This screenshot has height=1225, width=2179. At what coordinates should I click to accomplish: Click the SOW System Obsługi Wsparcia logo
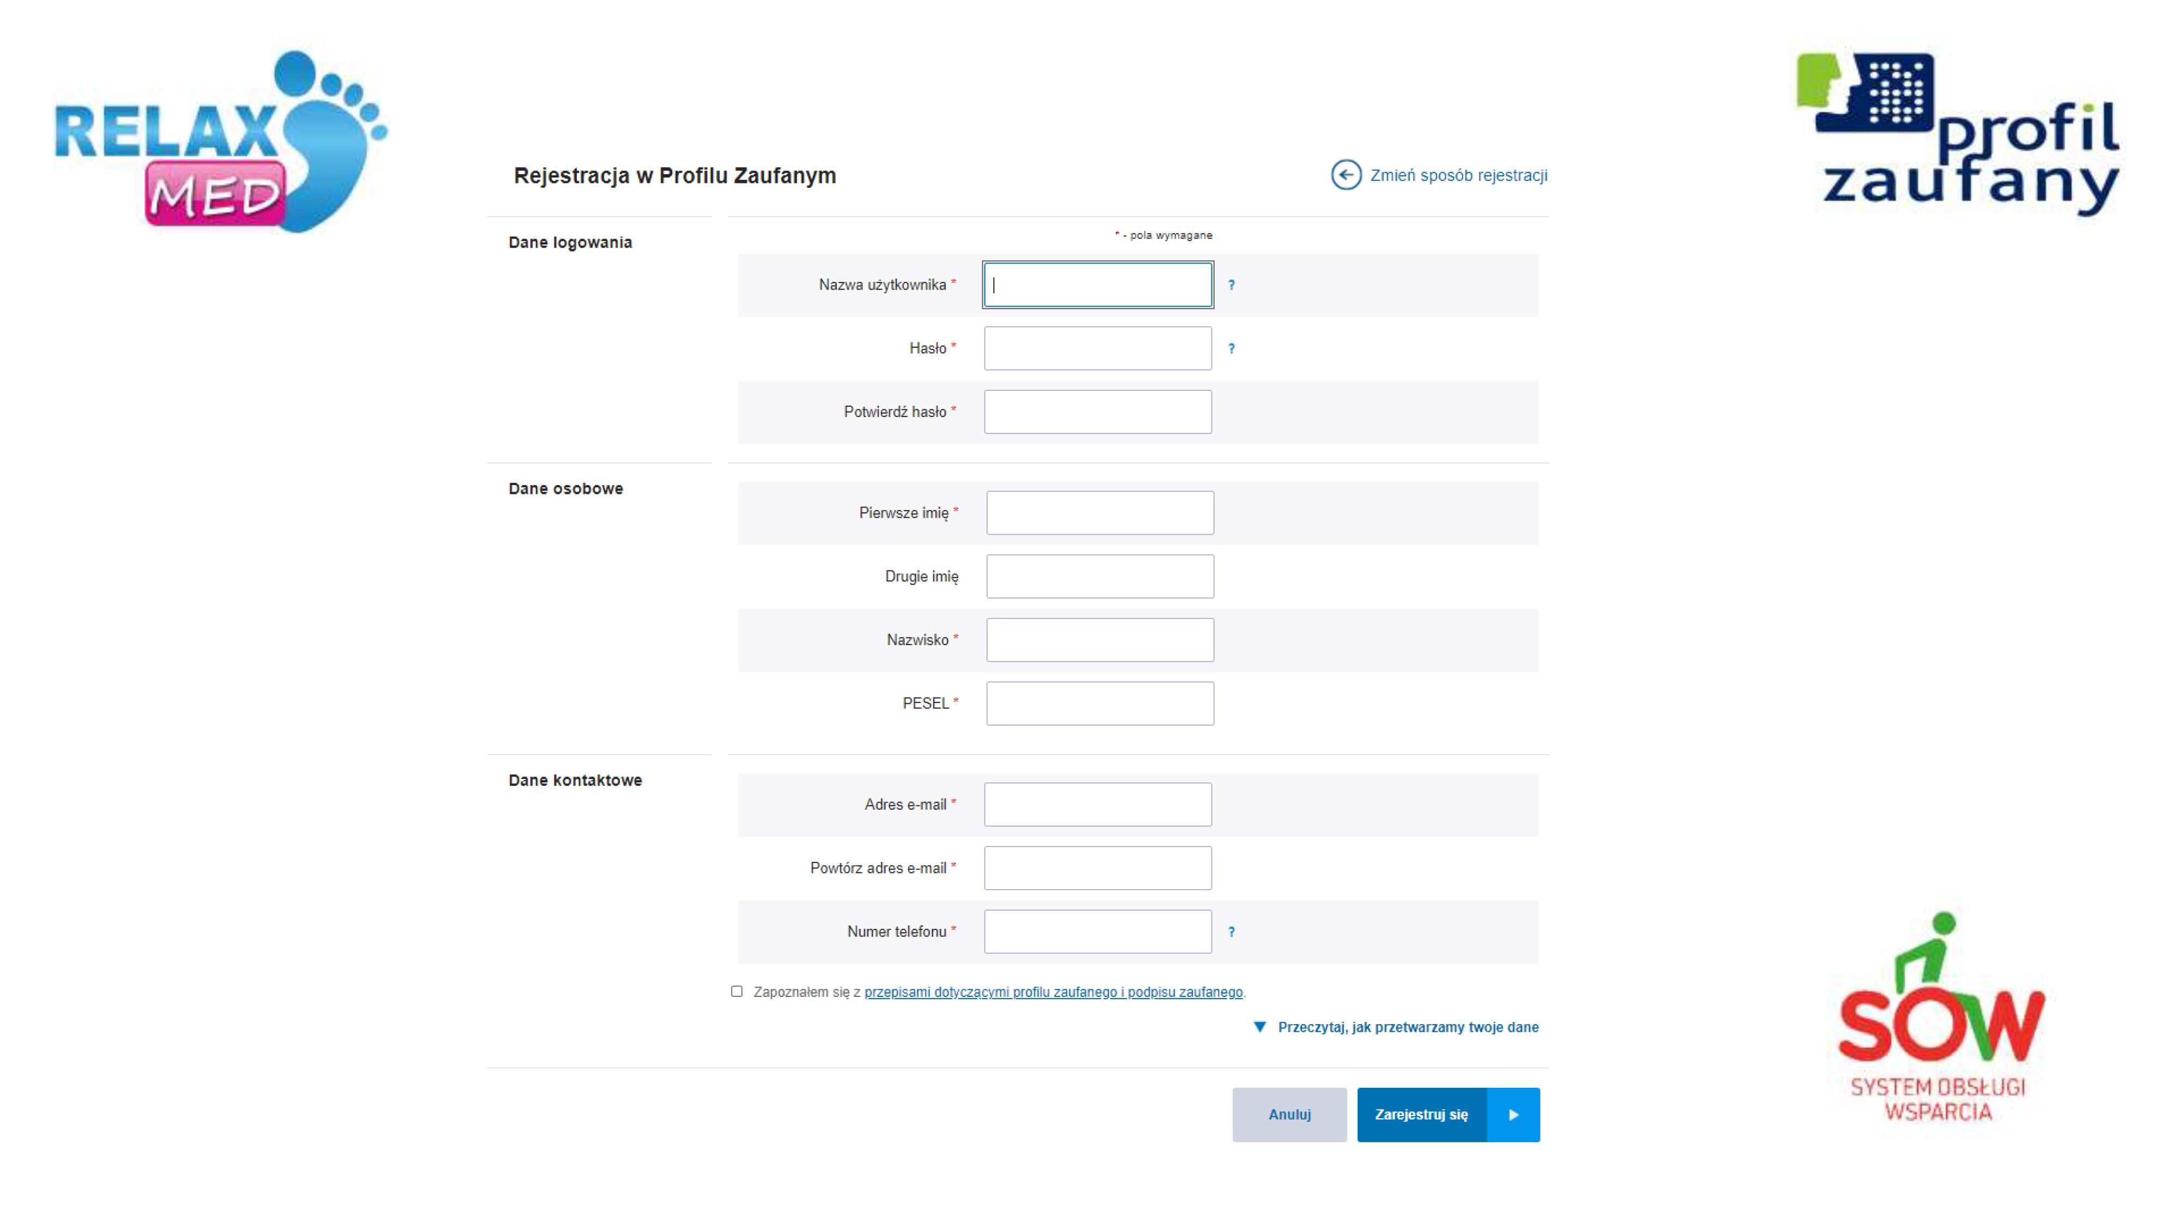coord(1940,1019)
